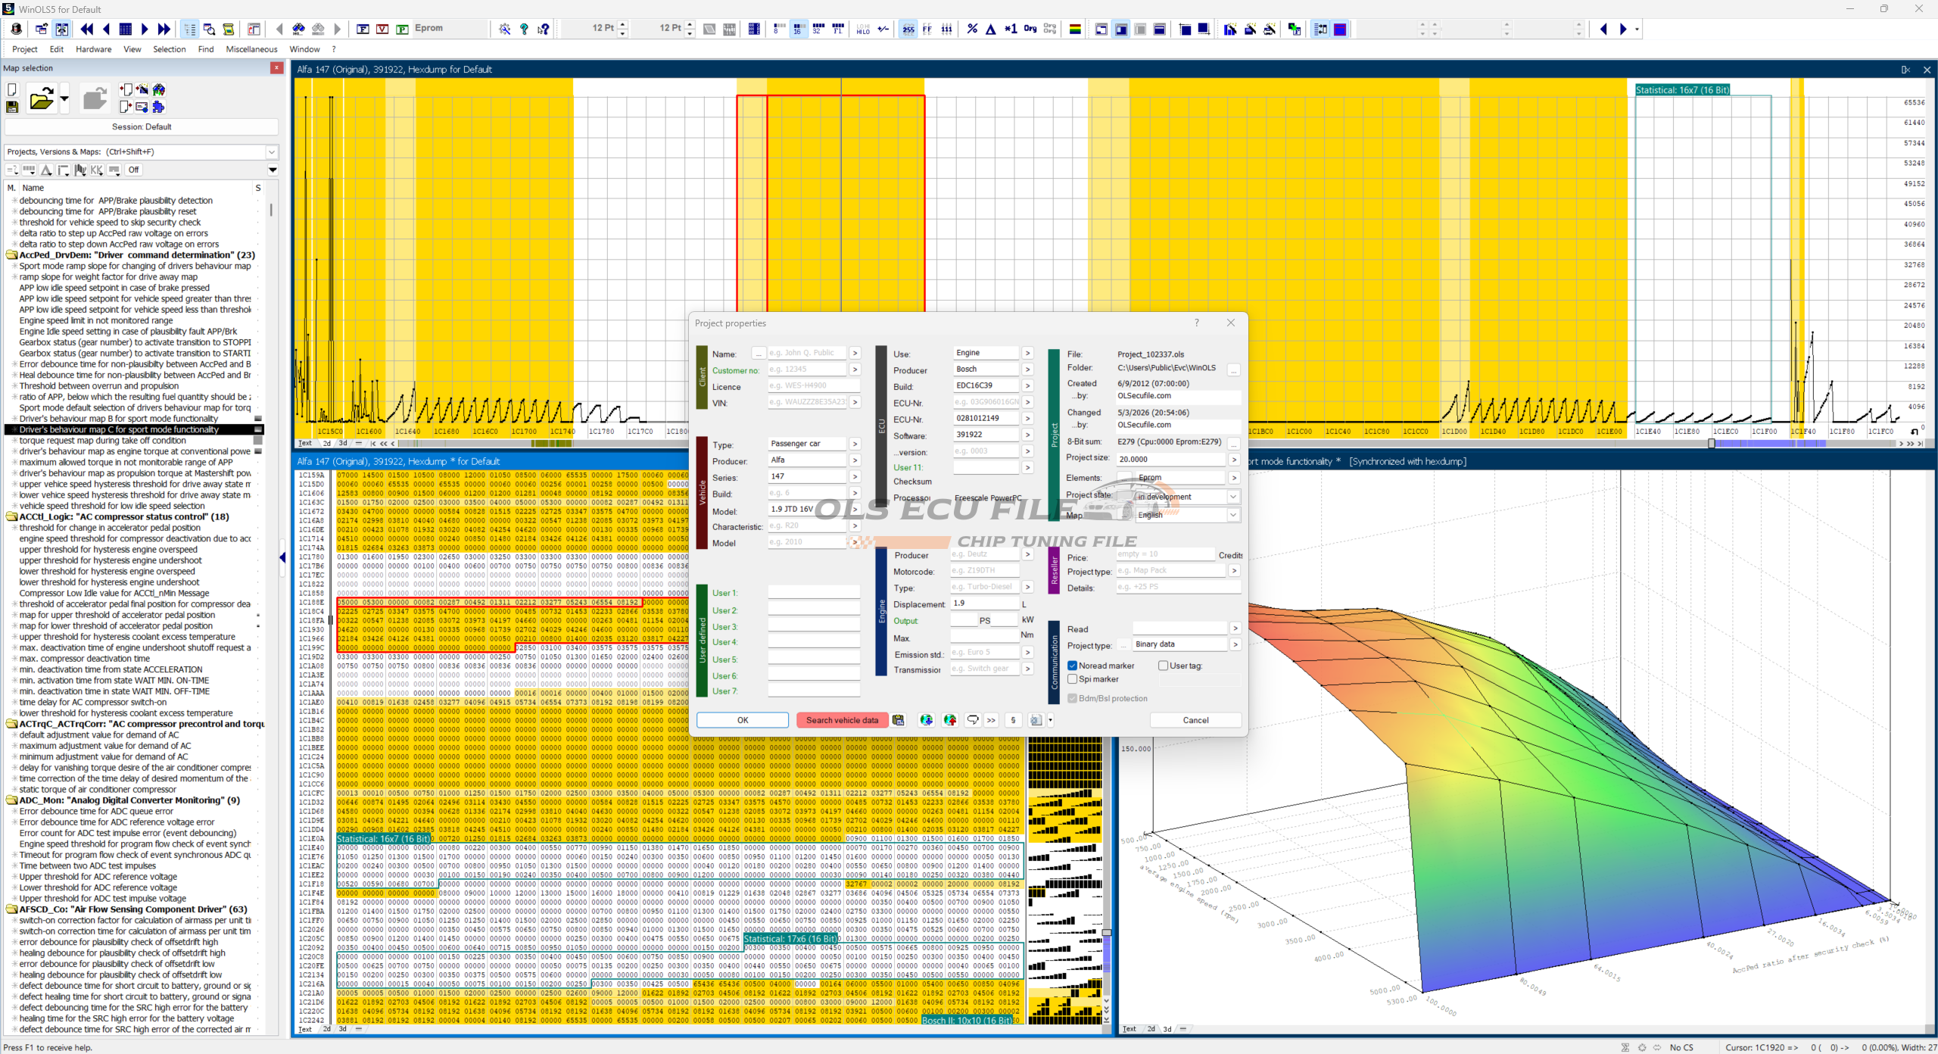
Task: Open the question mark help icon in the toolbar
Action: coord(524,29)
